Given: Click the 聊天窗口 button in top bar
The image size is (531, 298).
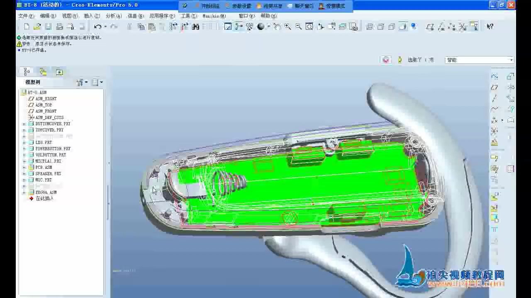Looking at the screenshot, I should 301,6.
